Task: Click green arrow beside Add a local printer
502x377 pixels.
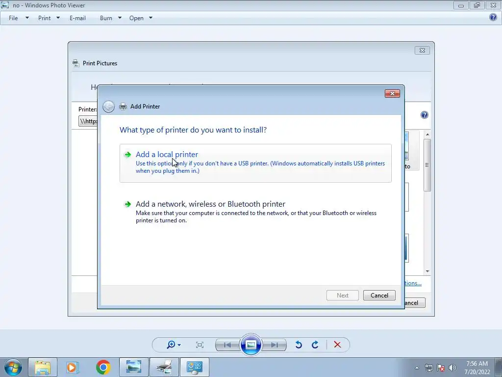Action: [127, 155]
